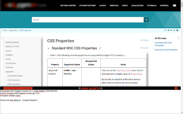Expand Getting Started in sidebar tree
The image size is (183, 114).
(4, 42)
